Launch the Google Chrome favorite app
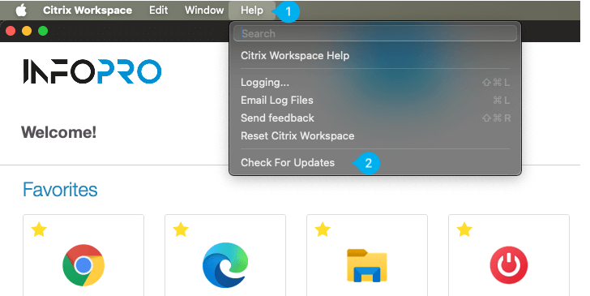Image resolution: width=590 pixels, height=296 pixels. tap(83, 265)
